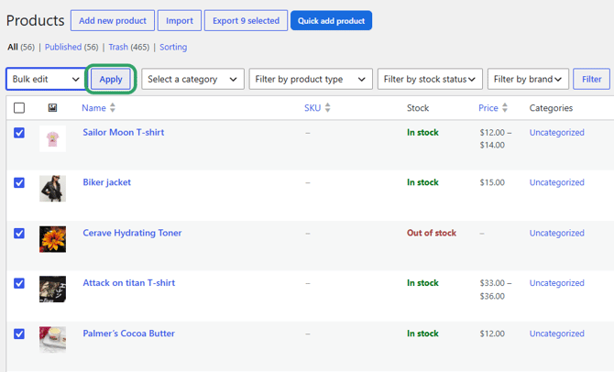
Task: Open the Trash products view
Action: tap(118, 47)
